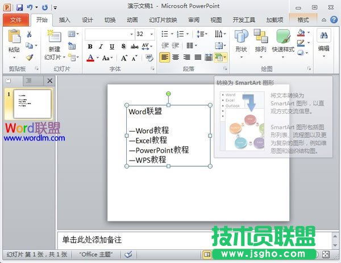Open the Quick Styles gallery
The width and height of the screenshot is (341, 263).
[283, 36]
